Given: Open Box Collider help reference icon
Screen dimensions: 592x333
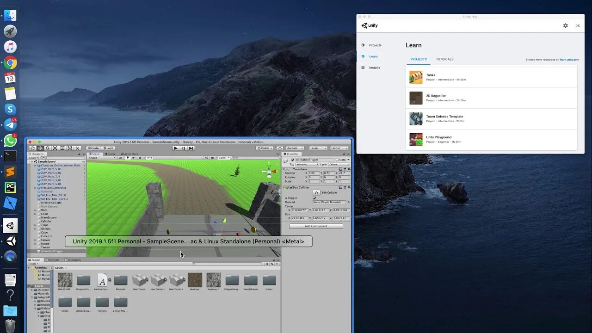Looking at the screenshot, I should pyautogui.click(x=340, y=187).
